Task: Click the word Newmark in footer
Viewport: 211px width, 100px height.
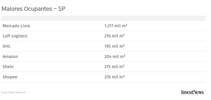Action: 20,92
